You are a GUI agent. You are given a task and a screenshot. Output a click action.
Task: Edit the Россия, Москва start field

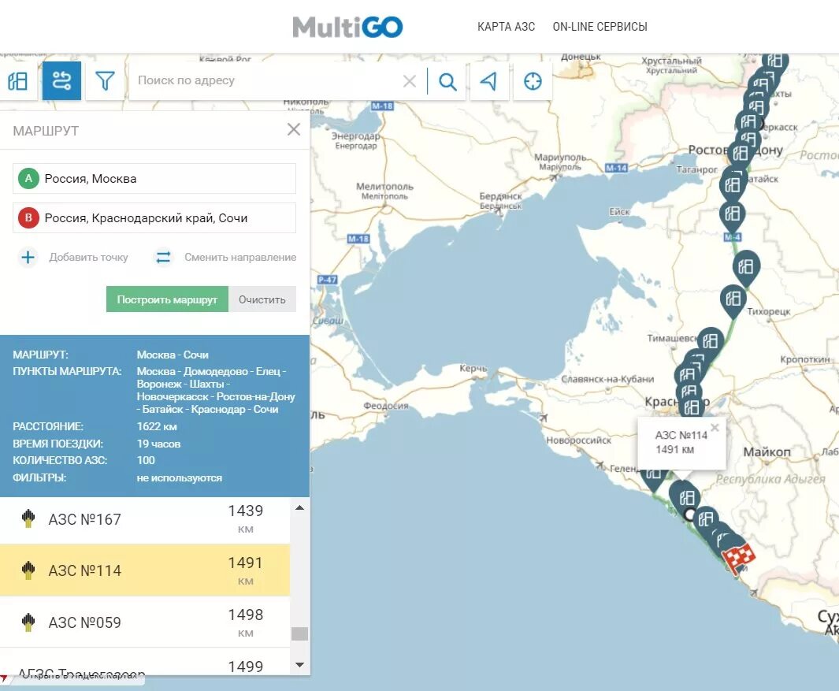coord(154,179)
